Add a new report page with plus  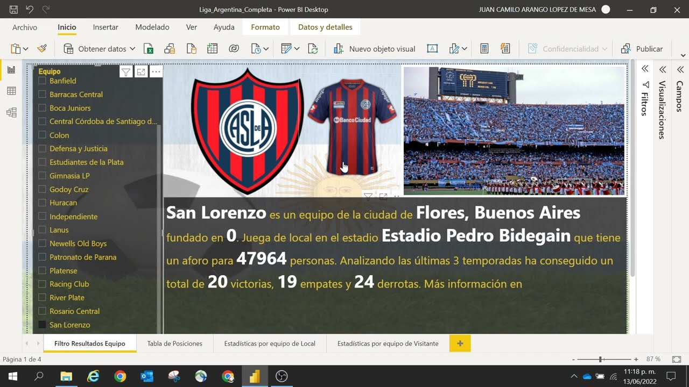pyautogui.click(x=460, y=343)
